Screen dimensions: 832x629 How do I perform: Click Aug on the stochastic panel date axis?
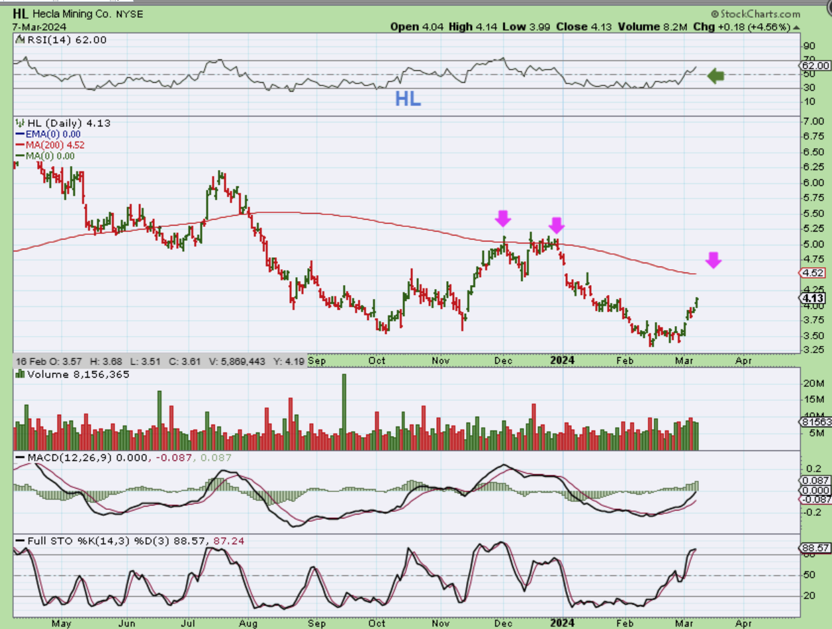(248, 623)
